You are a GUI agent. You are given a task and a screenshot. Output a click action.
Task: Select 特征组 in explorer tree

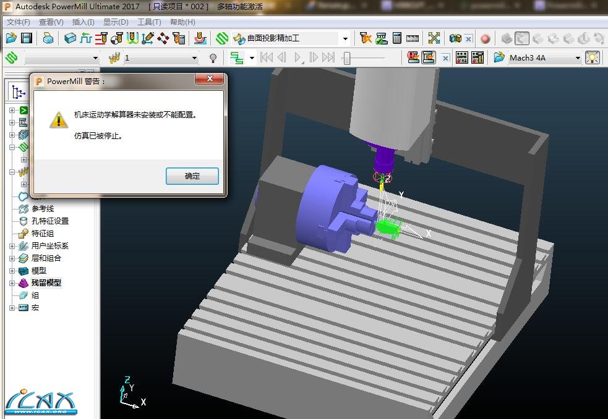pyautogui.click(x=43, y=234)
